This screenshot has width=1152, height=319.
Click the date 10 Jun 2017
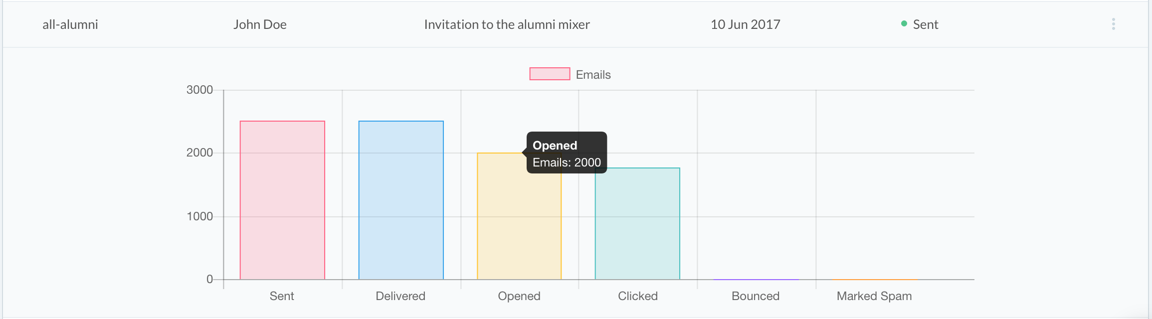point(745,24)
